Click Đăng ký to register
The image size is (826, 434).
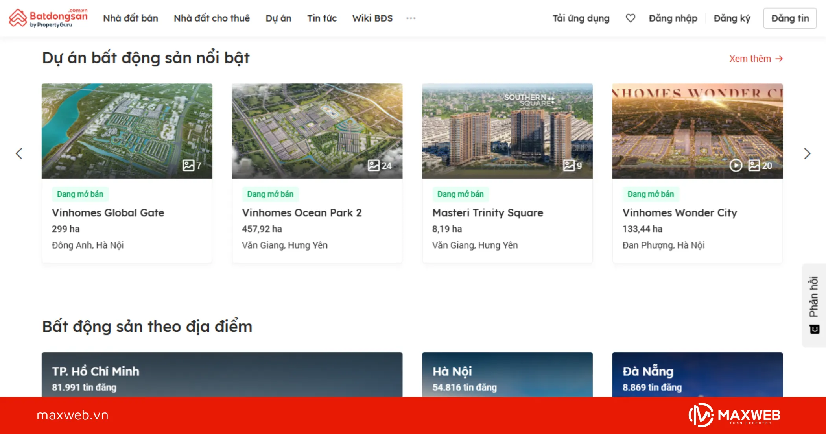point(732,18)
